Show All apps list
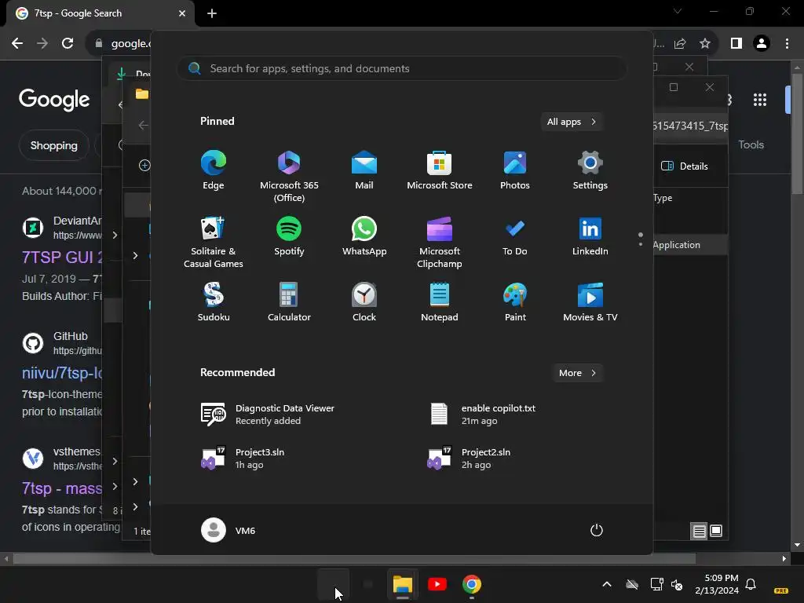 coord(572,122)
